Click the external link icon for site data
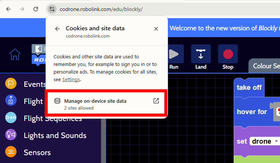This screenshot has height=163, width=280. point(156,101)
